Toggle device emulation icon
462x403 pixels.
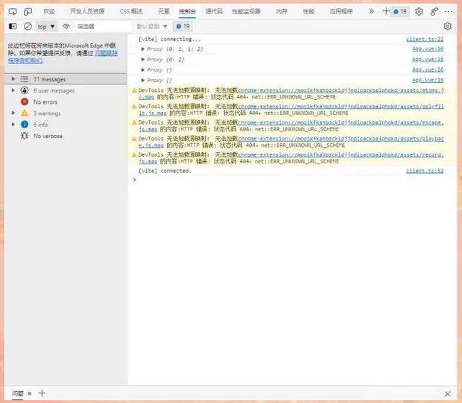pyautogui.click(x=28, y=12)
